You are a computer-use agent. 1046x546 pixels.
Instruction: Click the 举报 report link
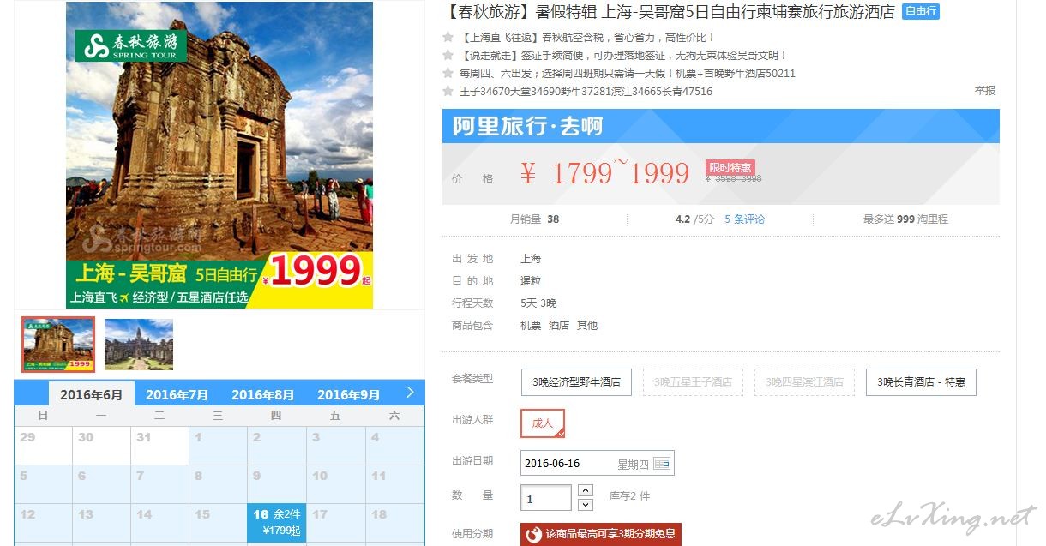pyautogui.click(x=985, y=91)
